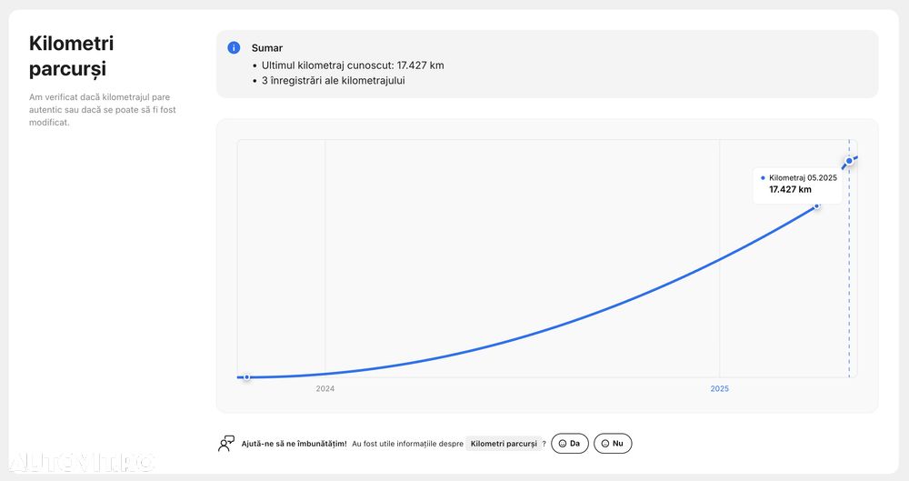This screenshot has height=481, width=909.
Task: Select the 05.2025 data point on the curve
Action: pyautogui.click(x=816, y=205)
